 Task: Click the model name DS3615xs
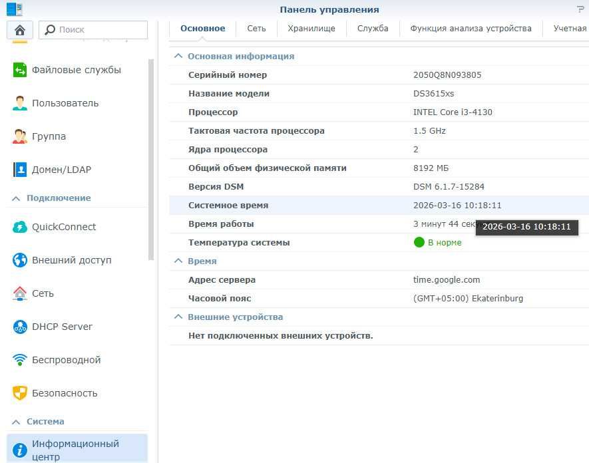(x=433, y=94)
